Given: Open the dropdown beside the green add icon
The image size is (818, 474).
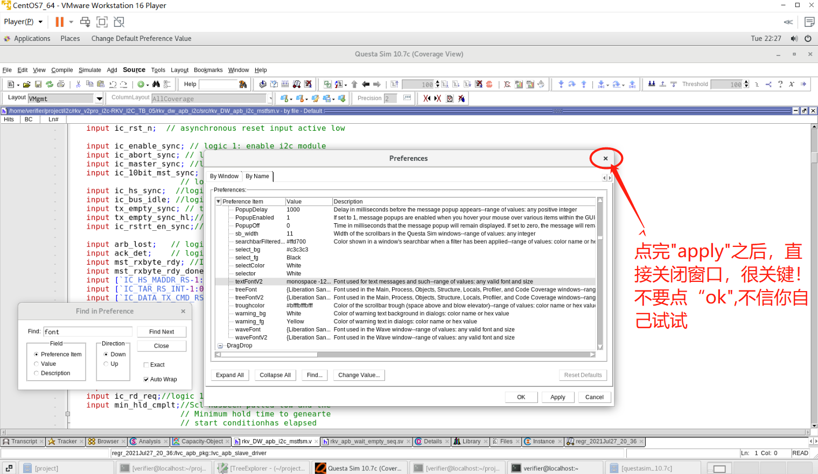Looking at the screenshot, I should point(148,85).
